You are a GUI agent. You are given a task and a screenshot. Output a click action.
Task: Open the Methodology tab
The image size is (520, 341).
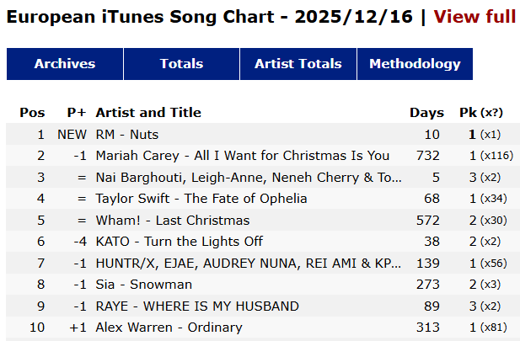click(x=415, y=64)
